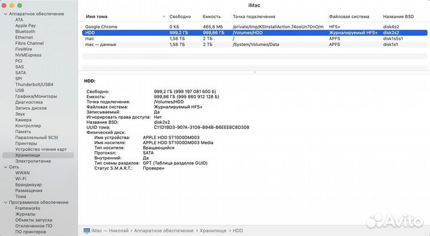The image size is (430, 236).
Task: Select Fibre Channel in the sidebar
Action: [x=29, y=43]
